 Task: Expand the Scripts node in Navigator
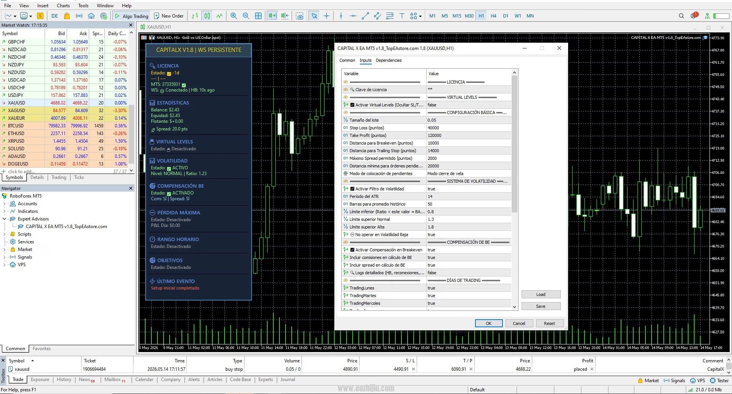click(4, 234)
